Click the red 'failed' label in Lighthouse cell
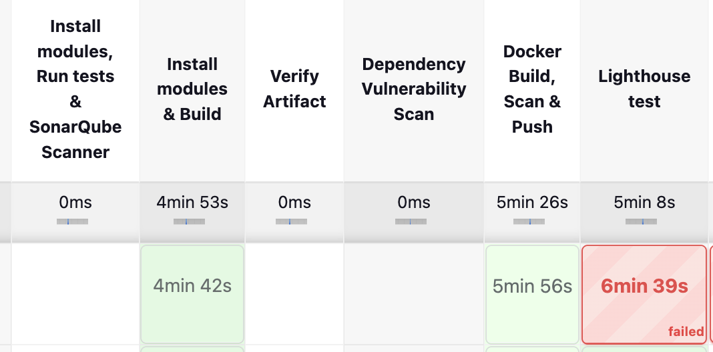The height and width of the screenshot is (352, 713). 686,331
